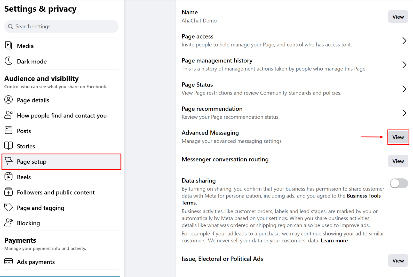The height and width of the screenshot is (277, 413).
Task: Click the Blocking icon
Action: pyautogui.click(x=9, y=223)
